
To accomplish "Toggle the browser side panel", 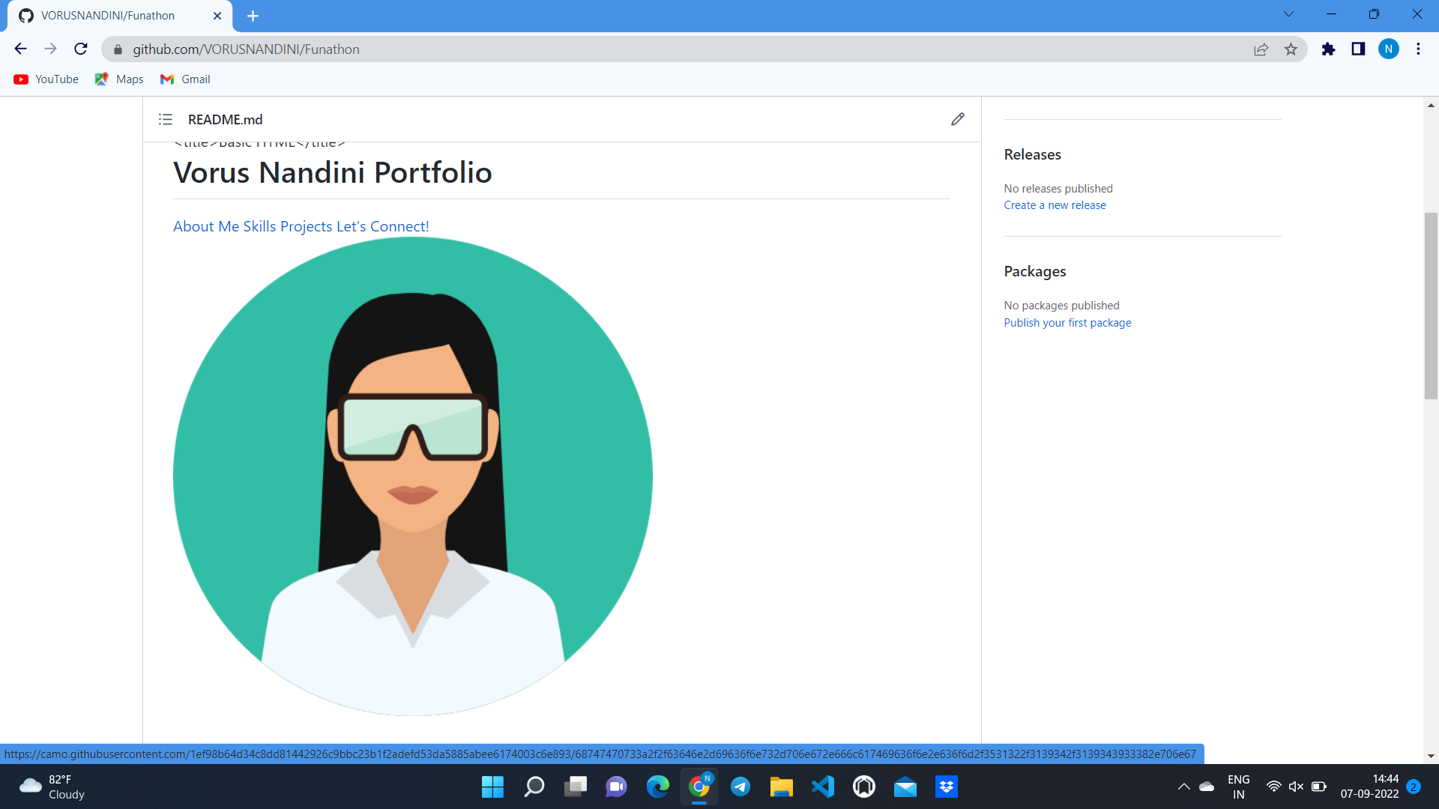I will pyautogui.click(x=1358, y=49).
